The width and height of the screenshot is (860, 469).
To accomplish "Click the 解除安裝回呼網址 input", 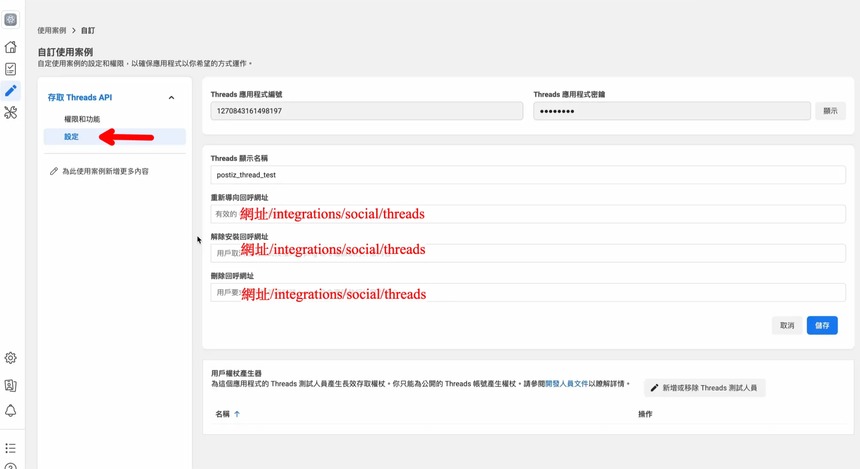I will click(528, 253).
